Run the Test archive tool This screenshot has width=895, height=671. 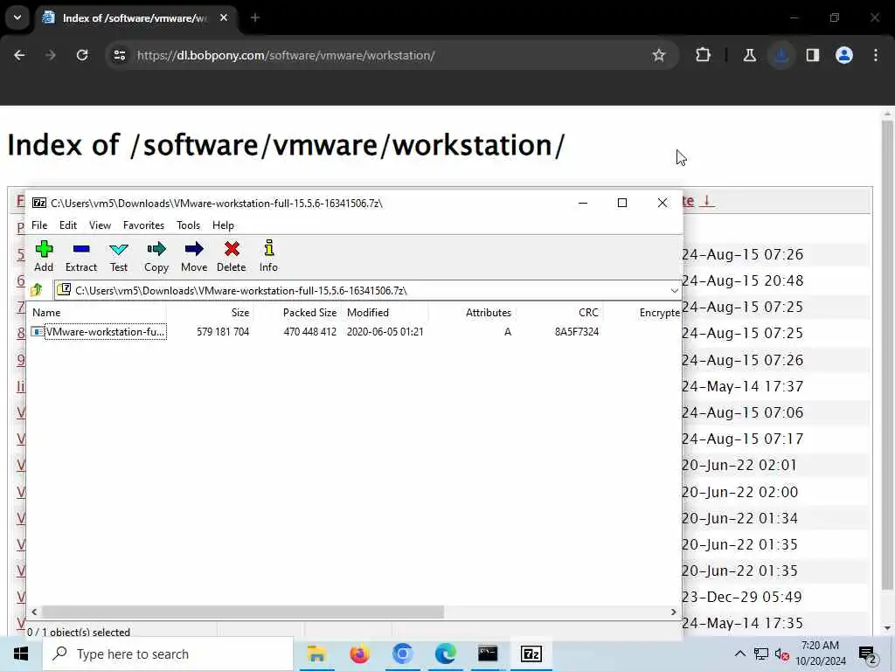point(119,256)
